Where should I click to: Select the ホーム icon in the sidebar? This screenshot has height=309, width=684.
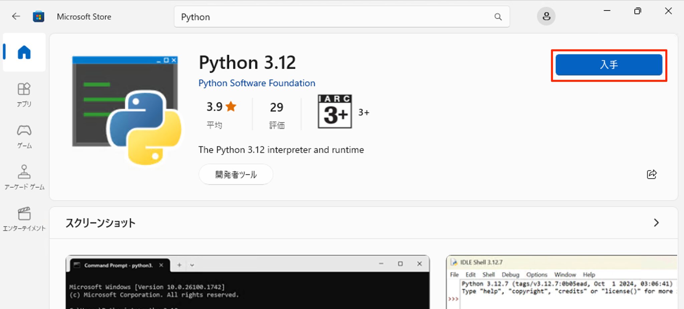(x=24, y=52)
